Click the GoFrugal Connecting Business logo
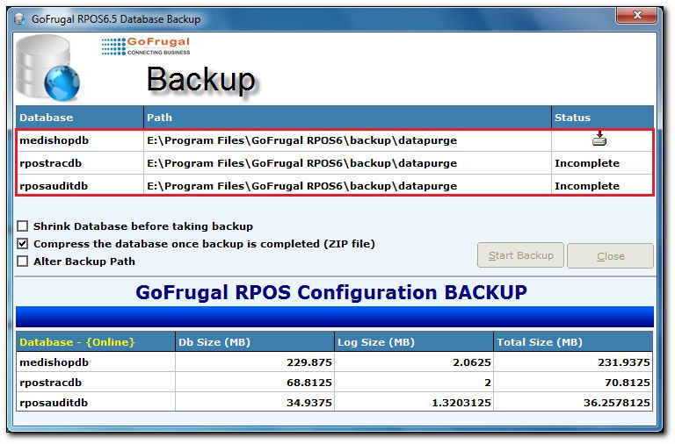Image resolution: width=675 pixels, height=444 pixels. [146, 47]
